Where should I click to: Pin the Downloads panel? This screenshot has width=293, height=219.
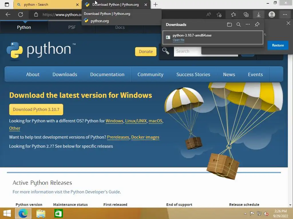pos(257,25)
